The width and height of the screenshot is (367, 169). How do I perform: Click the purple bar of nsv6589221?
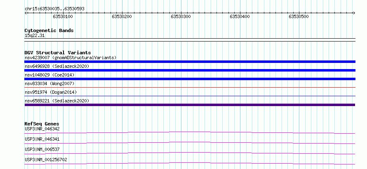pyautogui.click(x=190, y=105)
